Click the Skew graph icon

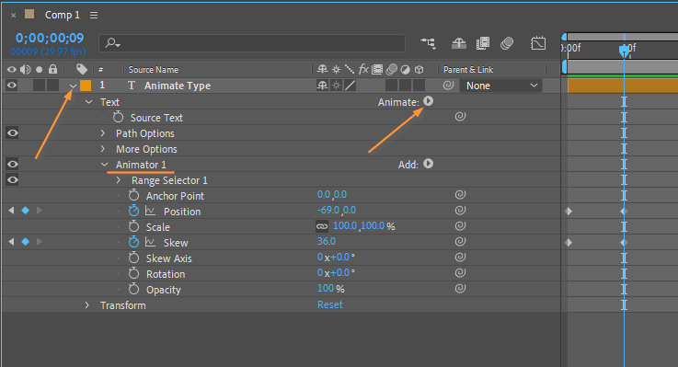[x=150, y=242]
